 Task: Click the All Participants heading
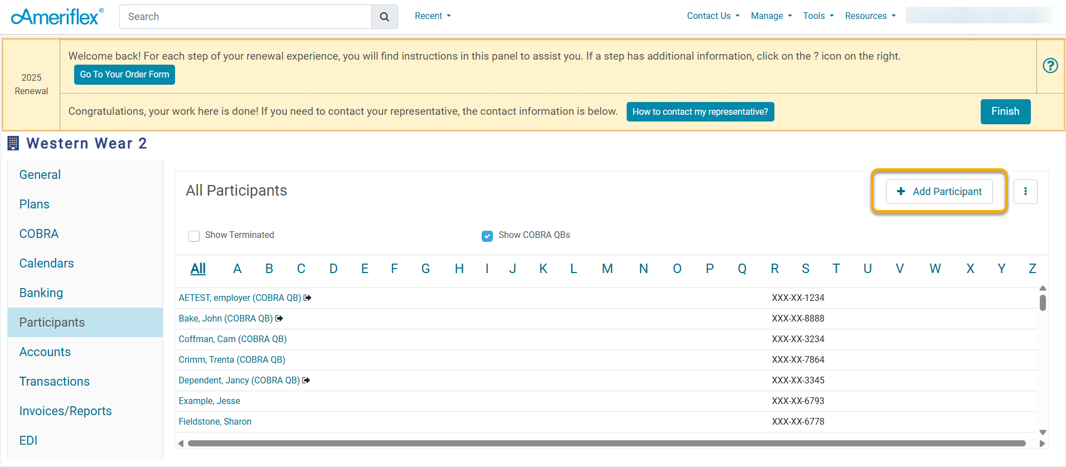pyautogui.click(x=236, y=191)
